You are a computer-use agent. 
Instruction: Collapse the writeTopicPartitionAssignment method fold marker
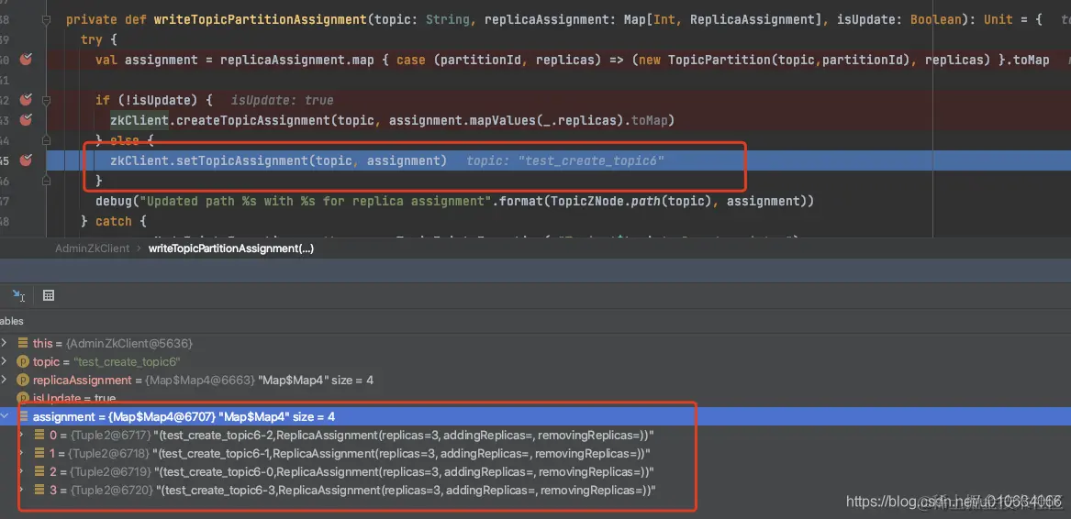[x=47, y=20]
